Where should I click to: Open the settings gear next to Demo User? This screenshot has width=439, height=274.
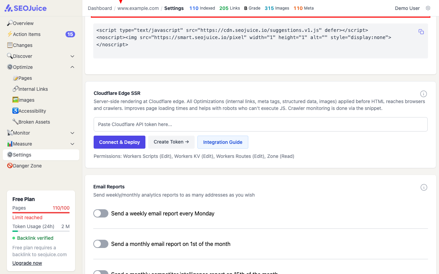(428, 8)
